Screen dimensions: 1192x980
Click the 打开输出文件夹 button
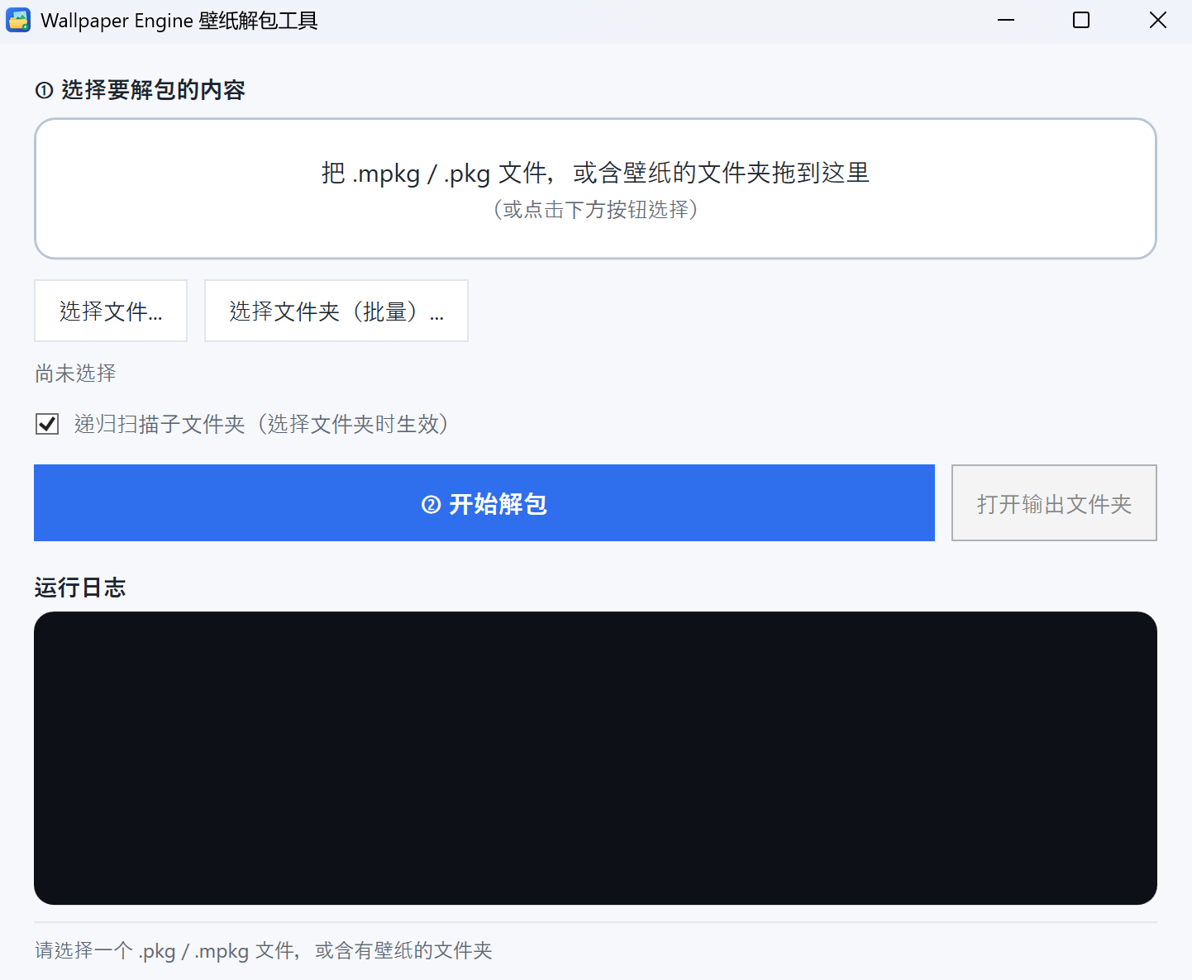pyautogui.click(x=1054, y=503)
